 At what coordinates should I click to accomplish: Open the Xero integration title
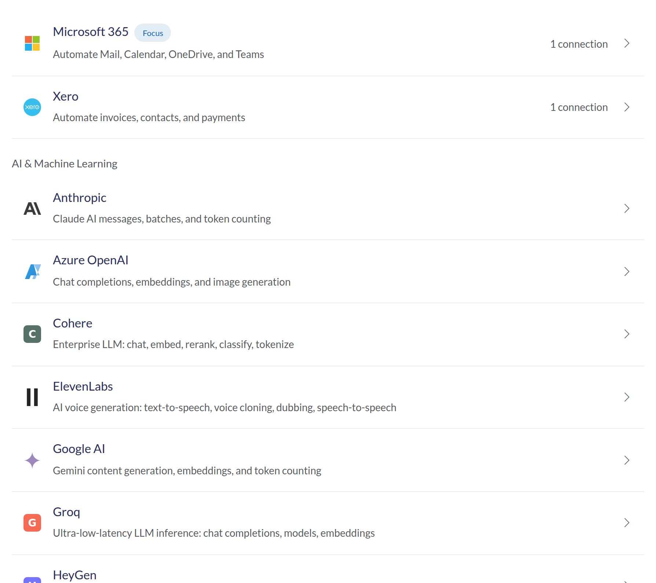coord(66,97)
